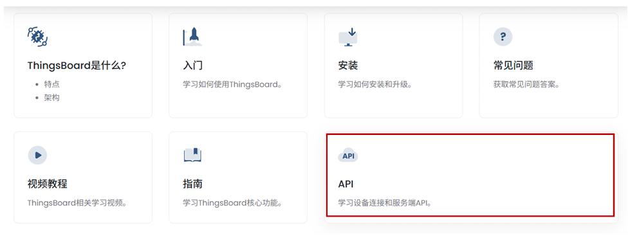Open the 视频教程 card title
Viewport: 639px width, 241px height.
[x=47, y=184]
